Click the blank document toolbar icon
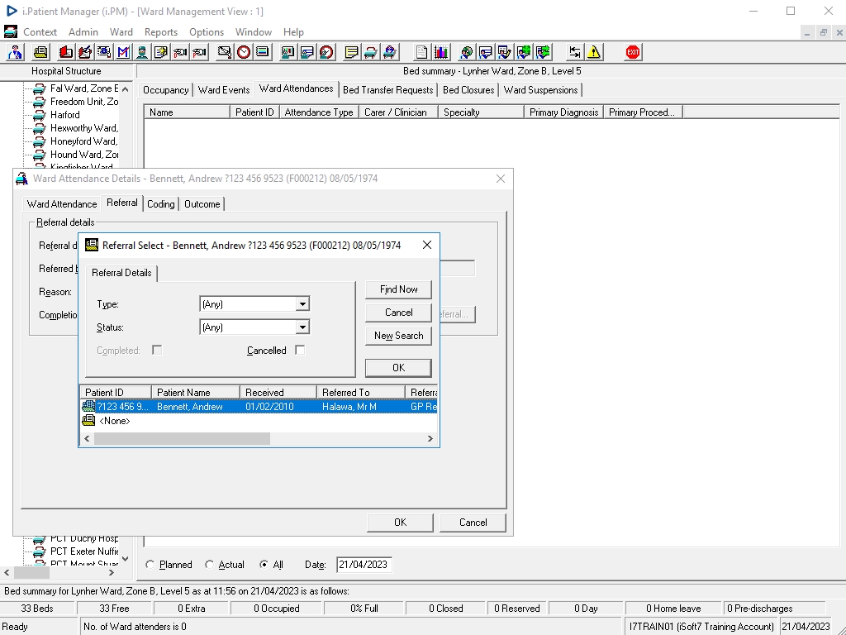Viewport: 846px width, 635px height. coord(421,52)
